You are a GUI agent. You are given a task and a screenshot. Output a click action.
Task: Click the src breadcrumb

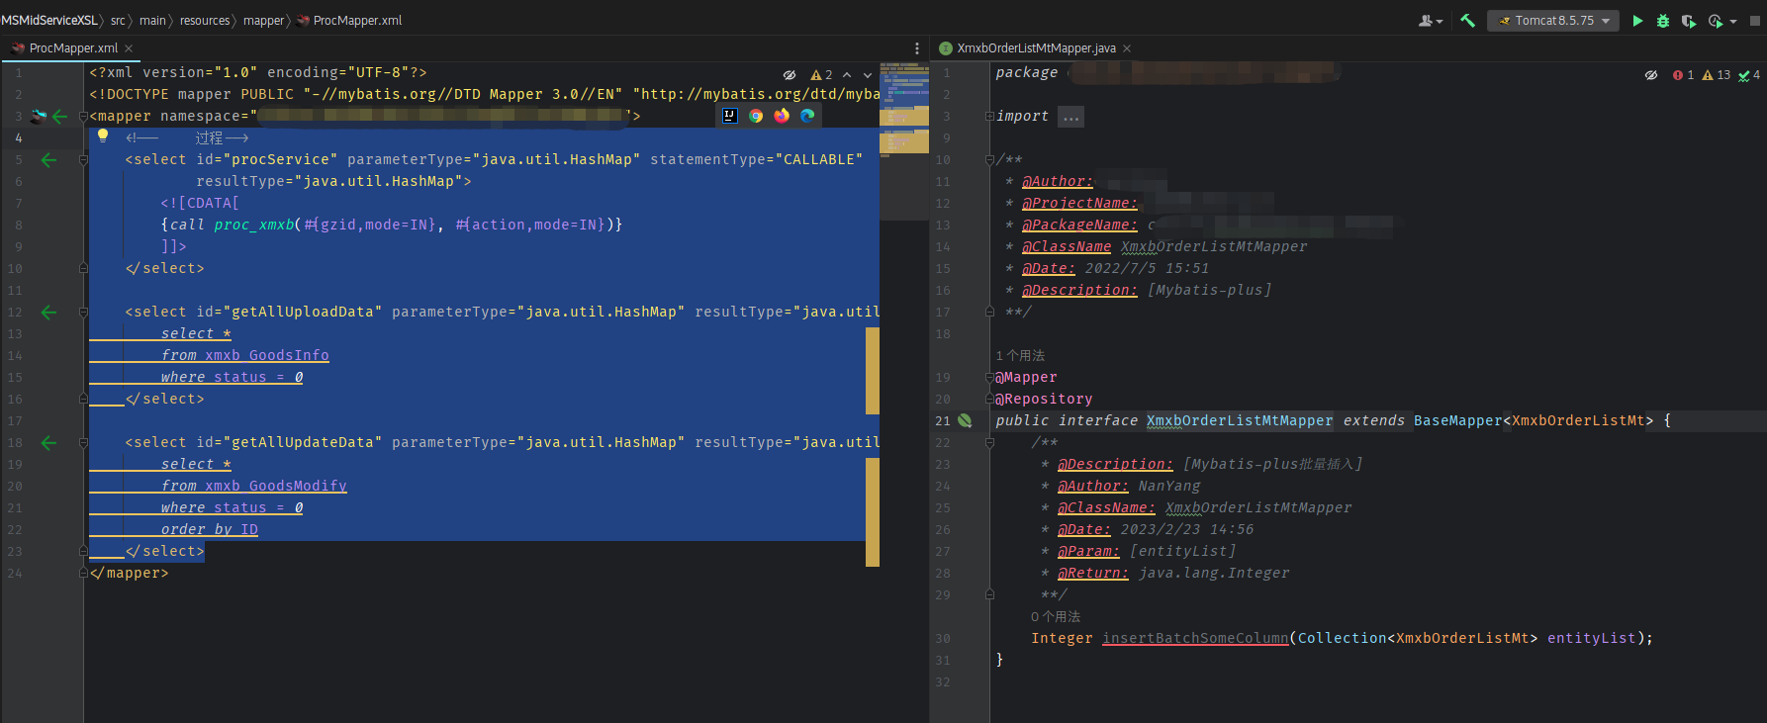(x=118, y=20)
